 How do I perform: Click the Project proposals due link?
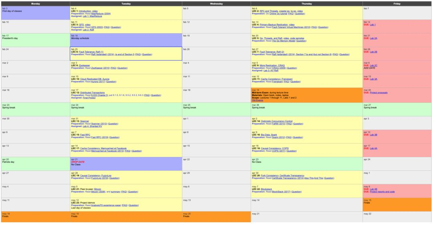tap(378, 92)
